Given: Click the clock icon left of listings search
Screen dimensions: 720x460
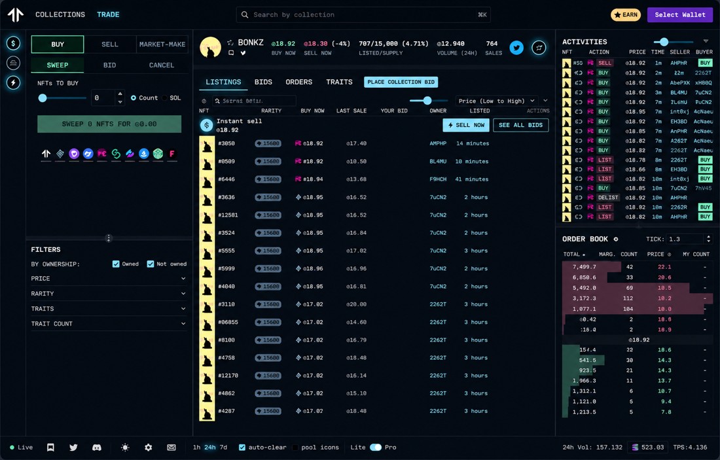Looking at the screenshot, I should (x=204, y=101).
